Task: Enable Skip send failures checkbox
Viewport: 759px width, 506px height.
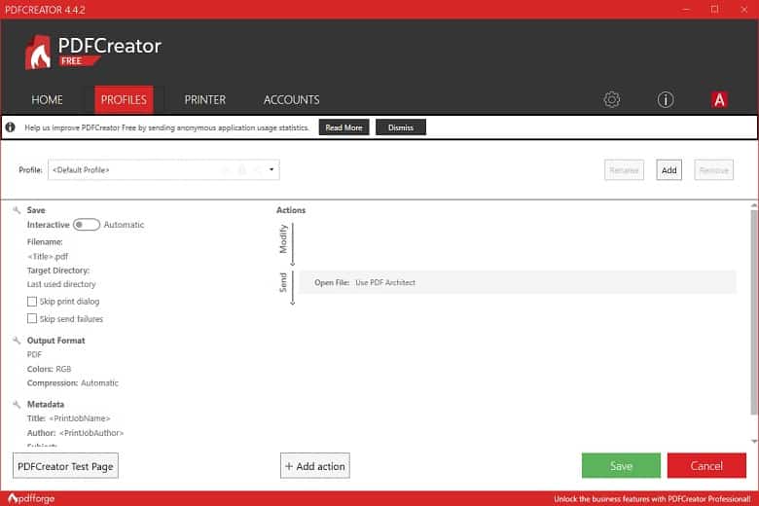Action: (32, 318)
